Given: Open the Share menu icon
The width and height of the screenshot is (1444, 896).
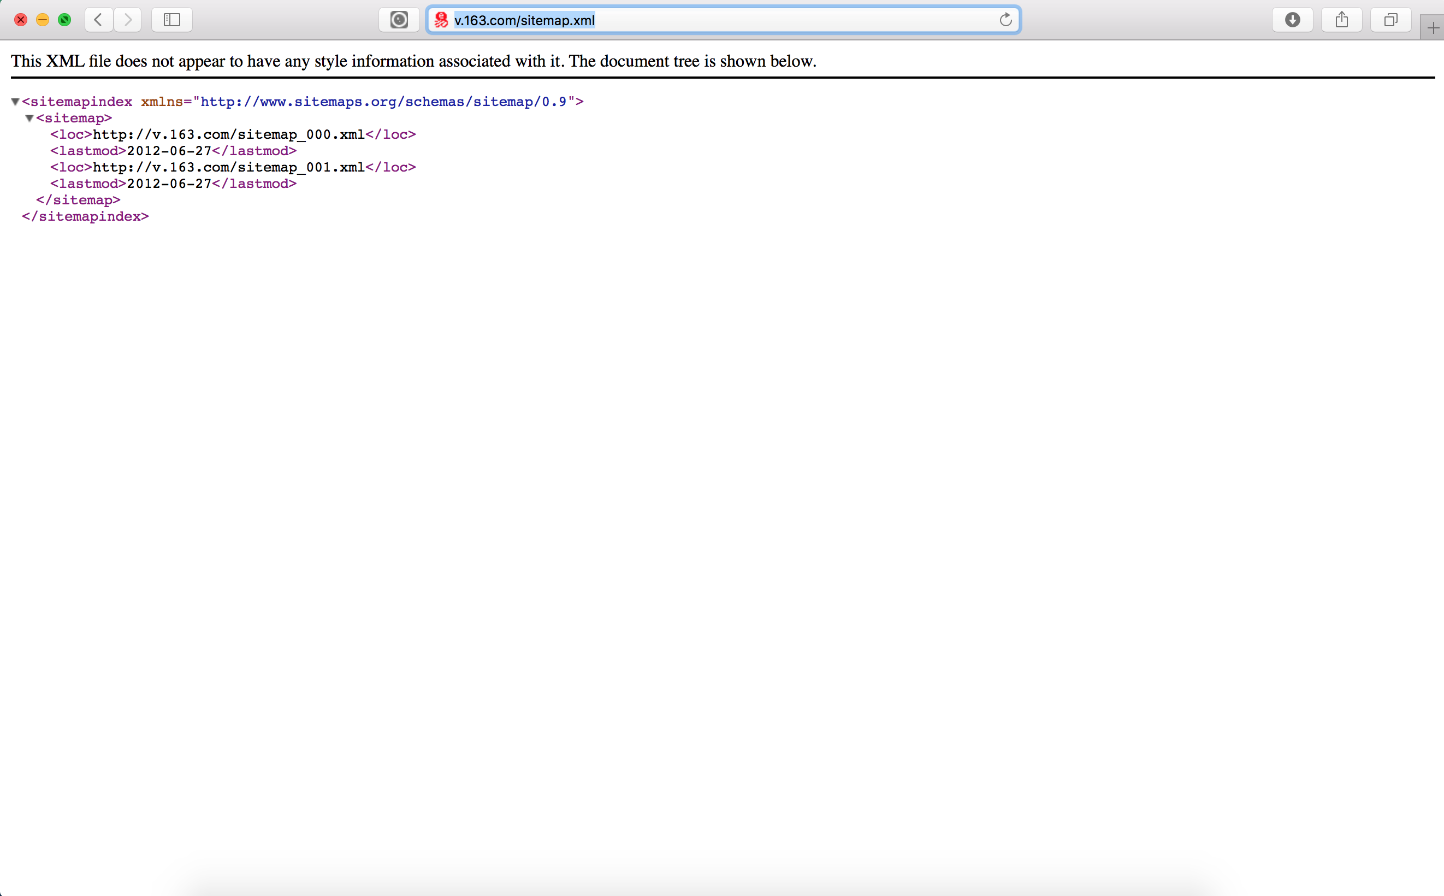Looking at the screenshot, I should [x=1341, y=20].
